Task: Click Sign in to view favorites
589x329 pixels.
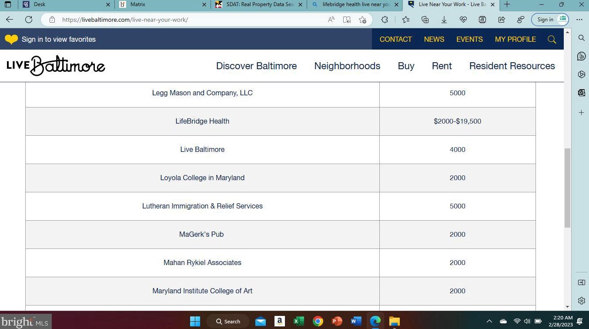Action: point(59,39)
